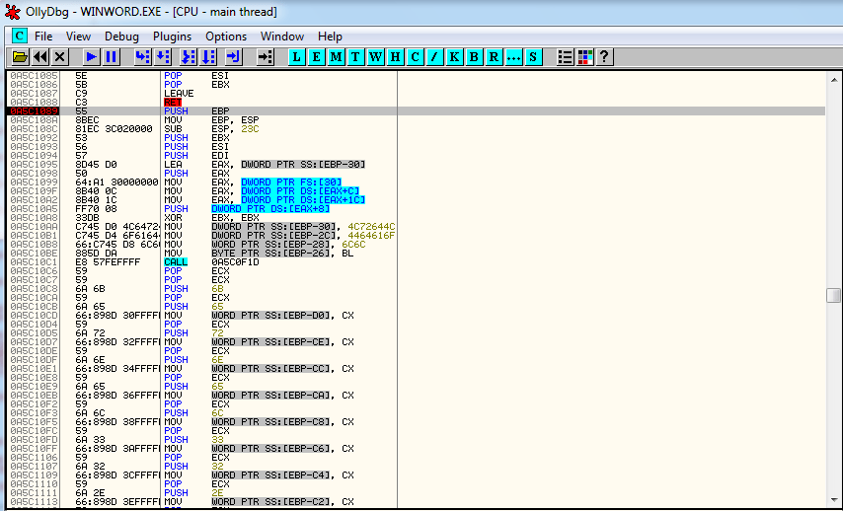
Task: Open the Debug menu
Action: click(x=121, y=36)
